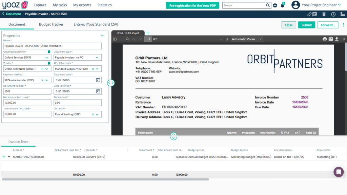Open the Entries [Yooz Standard CSV] tab

(96, 24)
